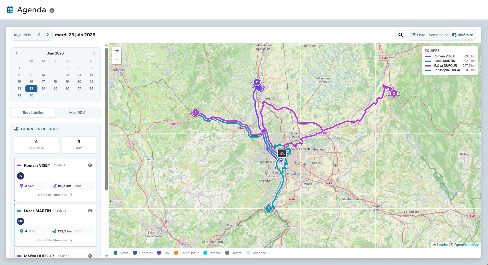Open the Maéva DUFOUR tour card title

point(39,256)
